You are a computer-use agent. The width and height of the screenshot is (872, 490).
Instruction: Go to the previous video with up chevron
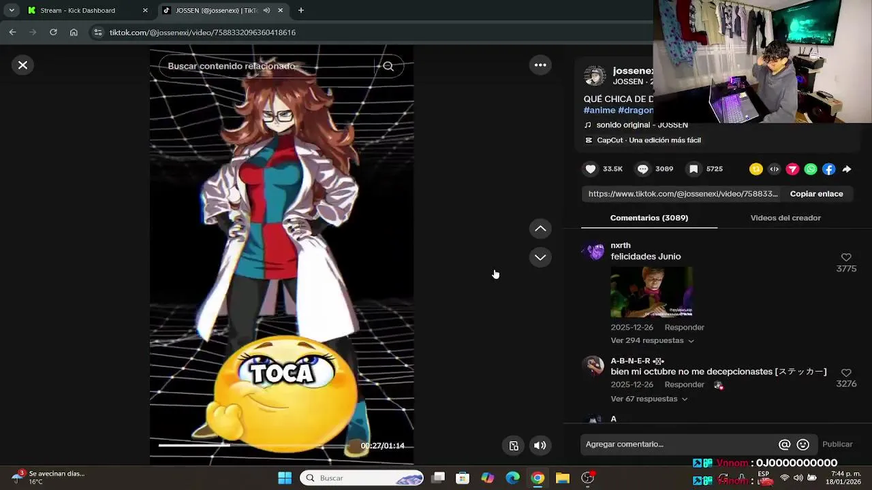(x=540, y=229)
